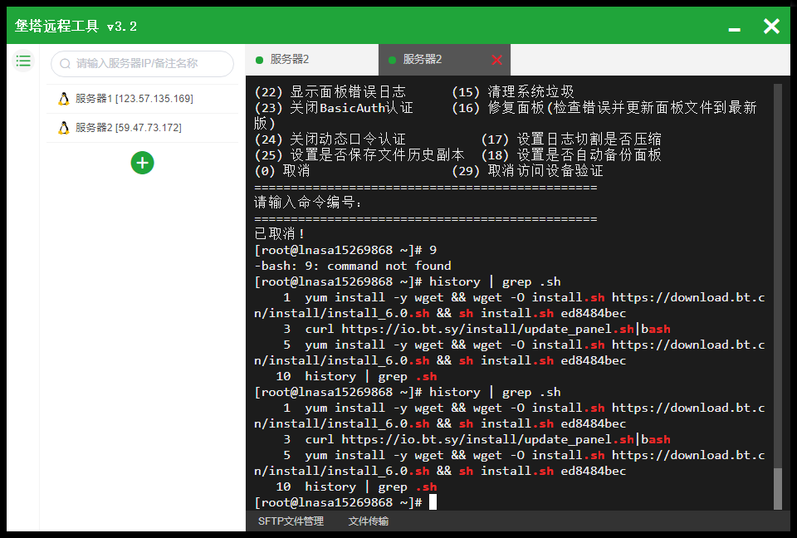This screenshot has width=797, height=538.
Task: Select 服务器1 [123.57.135.169] in the list
Action: coord(142,99)
